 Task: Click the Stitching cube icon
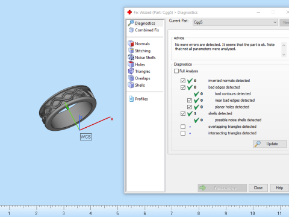(131, 51)
